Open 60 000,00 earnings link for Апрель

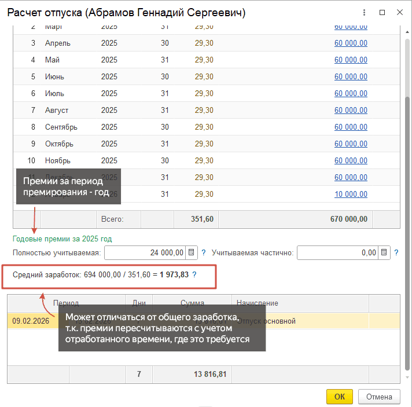[x=351, y=43]
